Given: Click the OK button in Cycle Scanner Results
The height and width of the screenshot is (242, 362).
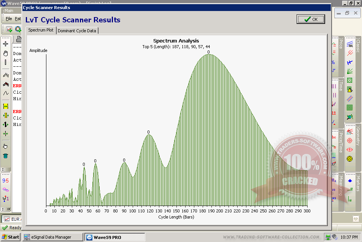Looking at the screenshot, I should [311, 19].
